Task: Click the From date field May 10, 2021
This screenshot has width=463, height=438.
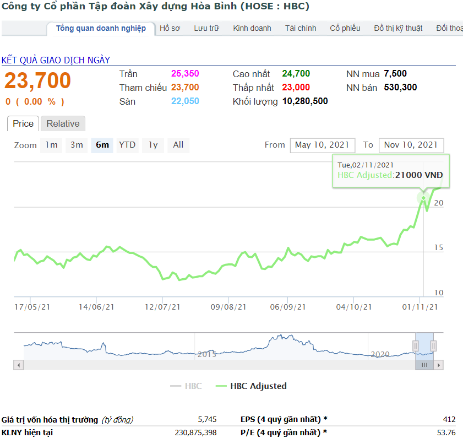Action: (323, 145)
